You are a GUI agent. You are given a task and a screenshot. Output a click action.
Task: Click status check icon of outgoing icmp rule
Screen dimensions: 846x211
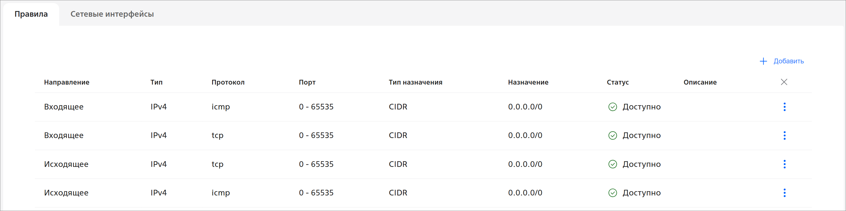tap(613, 193)
